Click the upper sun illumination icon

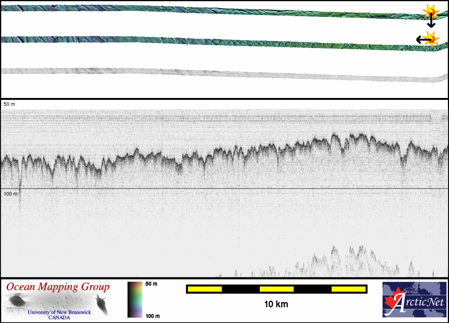click(430, 11)
